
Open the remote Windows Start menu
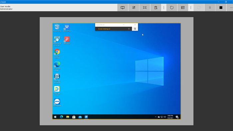tap(55, 117)
